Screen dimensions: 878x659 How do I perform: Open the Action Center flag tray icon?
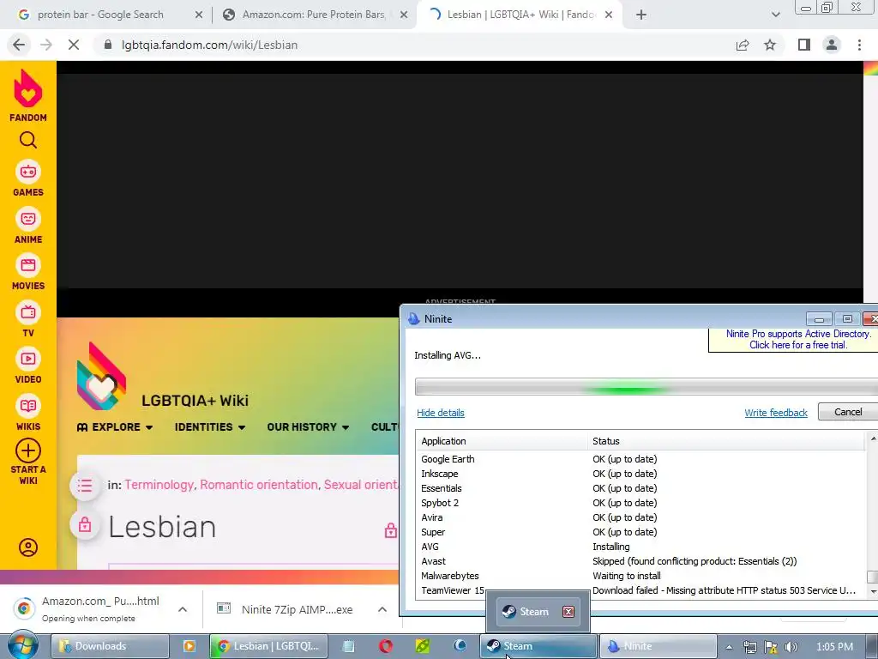click(x=771, y=647)
